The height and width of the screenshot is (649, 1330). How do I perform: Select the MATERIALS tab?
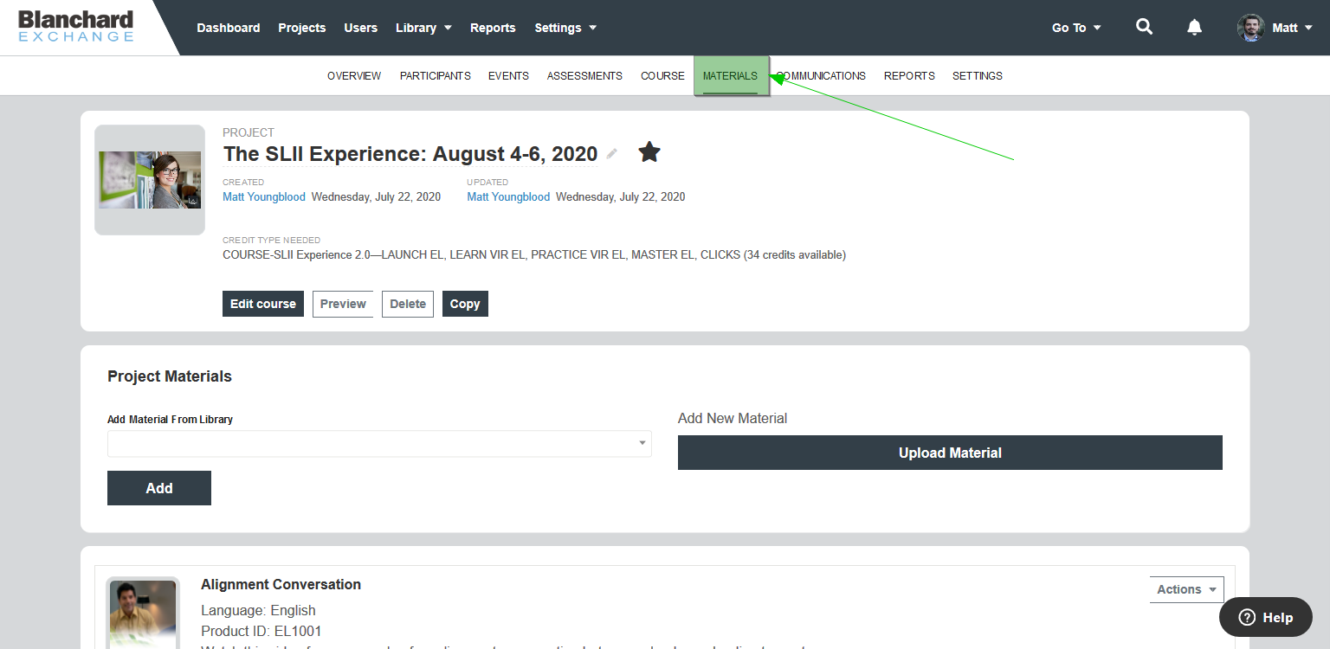[731, 76]
